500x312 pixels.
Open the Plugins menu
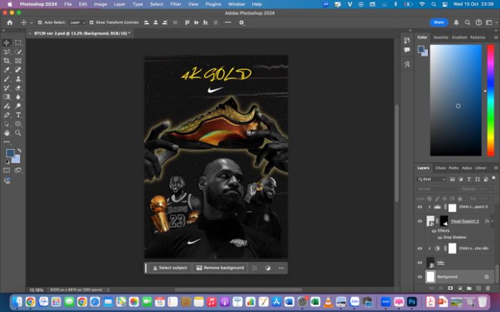[213, 4]
